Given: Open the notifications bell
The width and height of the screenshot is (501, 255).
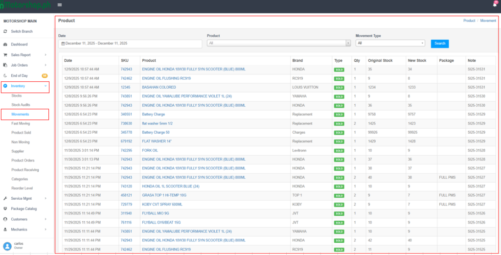Looking at the screenshot, I should [495, 4].
